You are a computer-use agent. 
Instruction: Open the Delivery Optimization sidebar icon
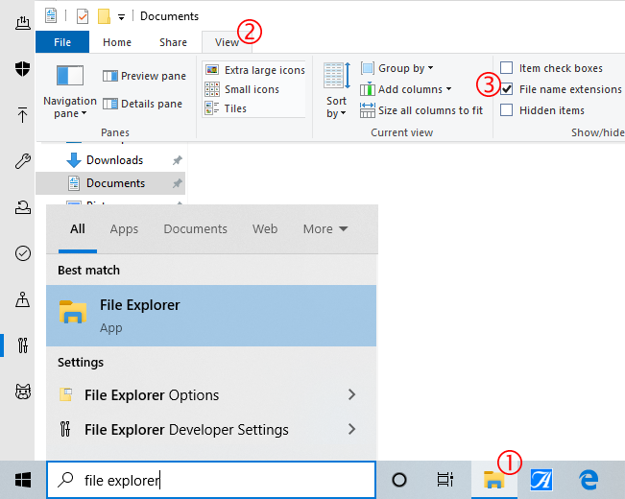click(23, 23)
